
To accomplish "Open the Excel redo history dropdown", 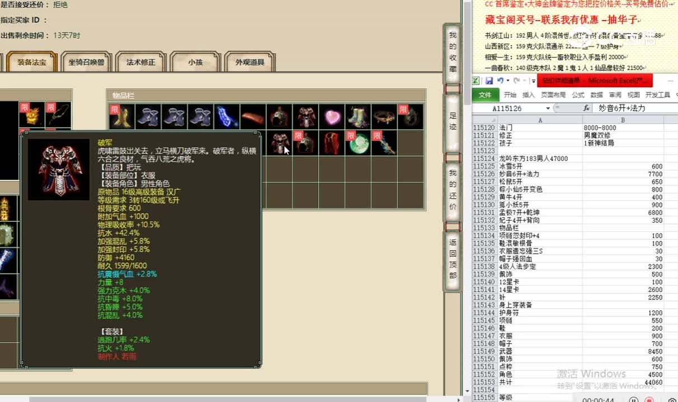I will tap(524, 81).
